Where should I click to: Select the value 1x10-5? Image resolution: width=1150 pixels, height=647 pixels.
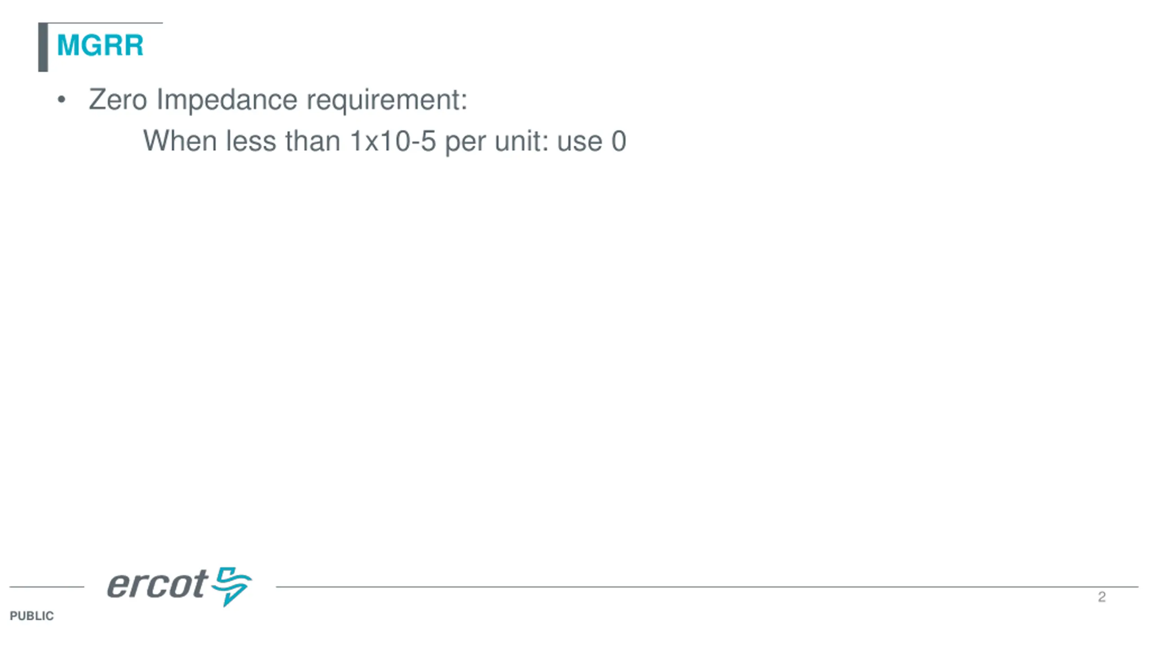click(393, 141)
